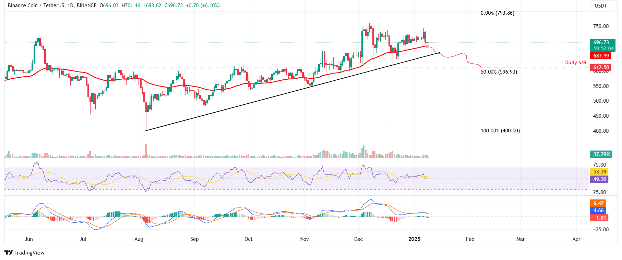Image resolution: width=622 pixels, height=260 pixels.
Task: Click the 50.00% (596.93) Fibonacci label
Action: click(x=499, y=72)
